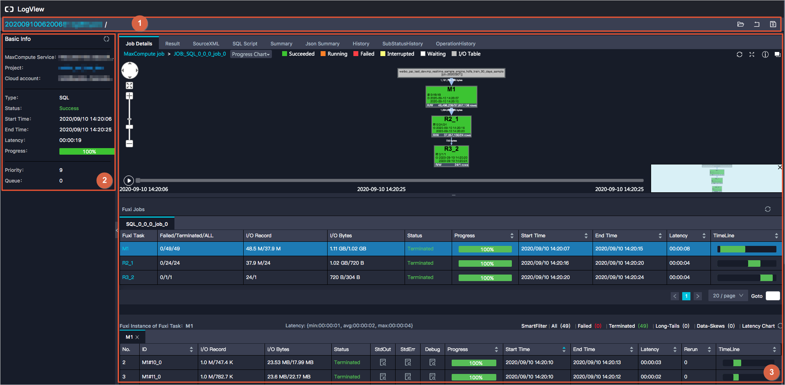785x385 pixels.
Task: Filter instances by Data-Skews (0)
Action: (x=716, y=326)
